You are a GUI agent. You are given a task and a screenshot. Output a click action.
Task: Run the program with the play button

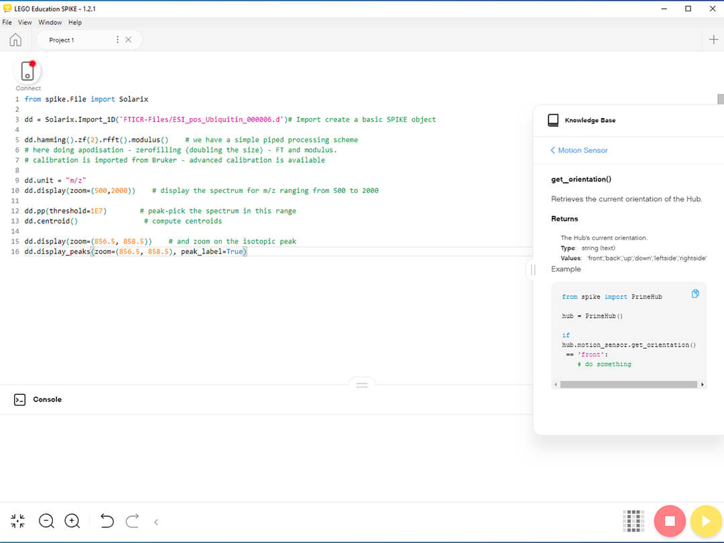[x=706, y=521]
